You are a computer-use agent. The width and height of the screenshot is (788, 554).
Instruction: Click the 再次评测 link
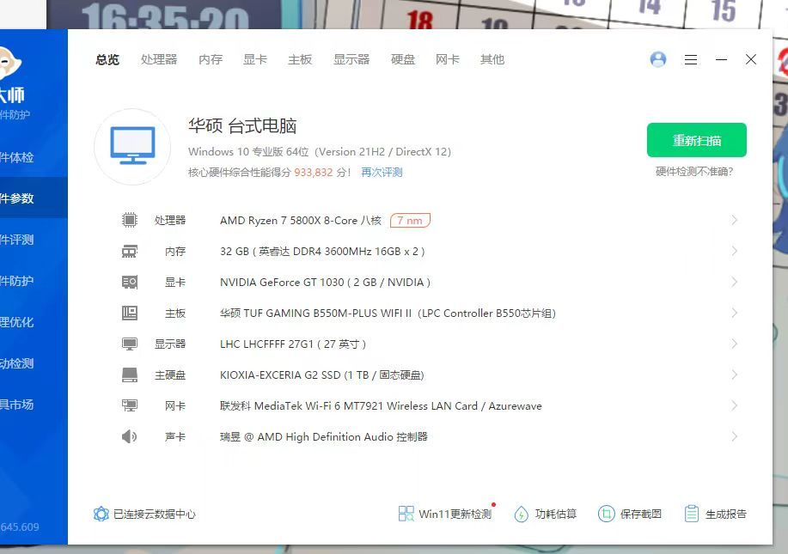click(382, 173)
